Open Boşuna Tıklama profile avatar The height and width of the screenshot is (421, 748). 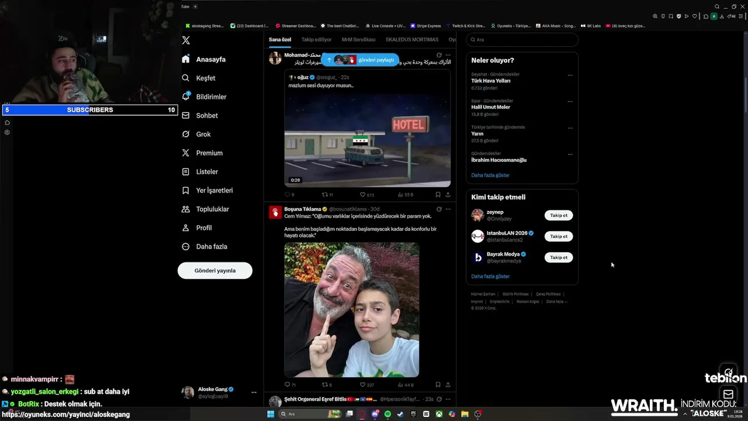(x=275, y=213)
